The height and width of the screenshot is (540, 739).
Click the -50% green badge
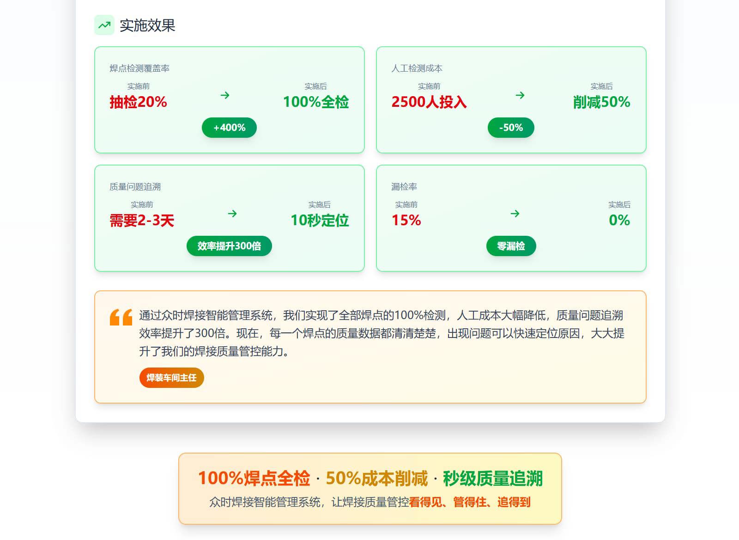[511, 128]
